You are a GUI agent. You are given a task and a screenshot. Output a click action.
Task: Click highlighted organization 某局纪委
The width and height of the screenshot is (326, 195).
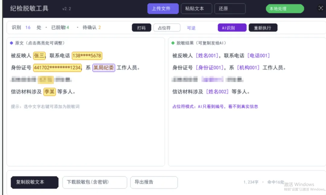(x=104, y=68)
